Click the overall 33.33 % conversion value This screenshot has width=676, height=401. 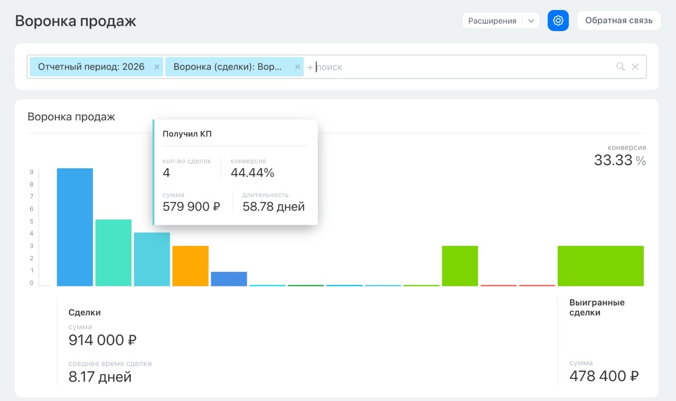[x=620, y=160]
